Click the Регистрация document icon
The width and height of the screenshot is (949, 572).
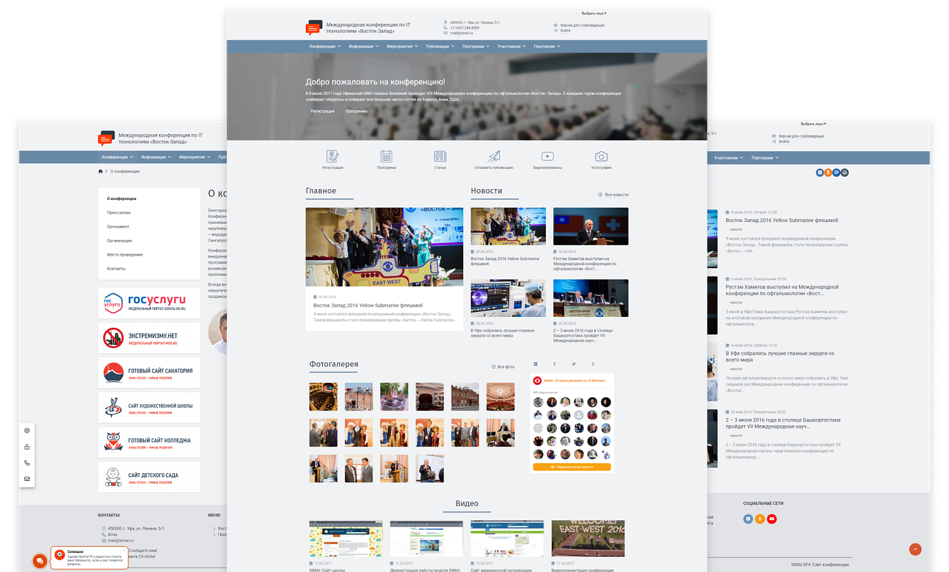332,156
